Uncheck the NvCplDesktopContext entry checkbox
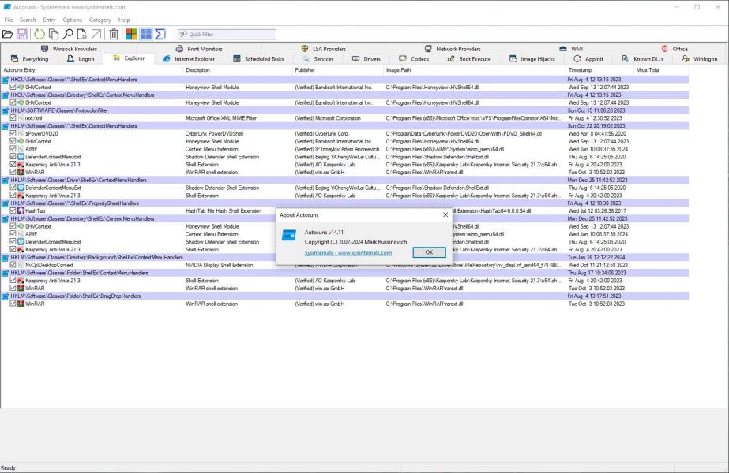The height and width of the screenshot is (473, 729). click(13, 265)
